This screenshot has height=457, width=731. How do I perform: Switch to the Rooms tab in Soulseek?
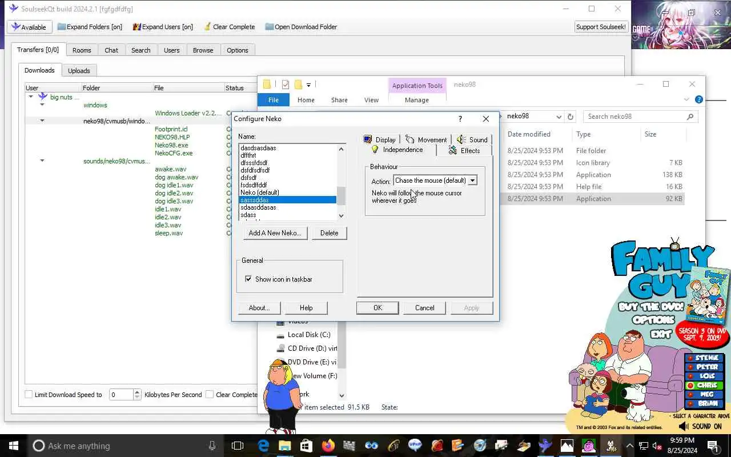82,50
